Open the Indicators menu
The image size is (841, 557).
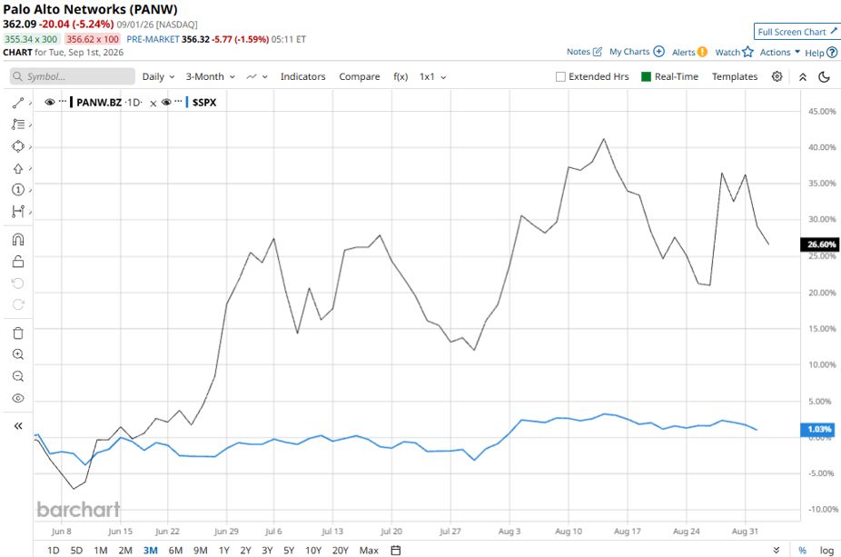(x=302, y=76)
